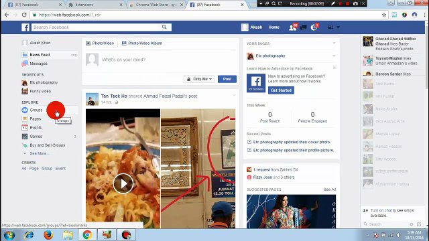Click the search magnifier icon
429x241 pixels.
click(164, 27)
